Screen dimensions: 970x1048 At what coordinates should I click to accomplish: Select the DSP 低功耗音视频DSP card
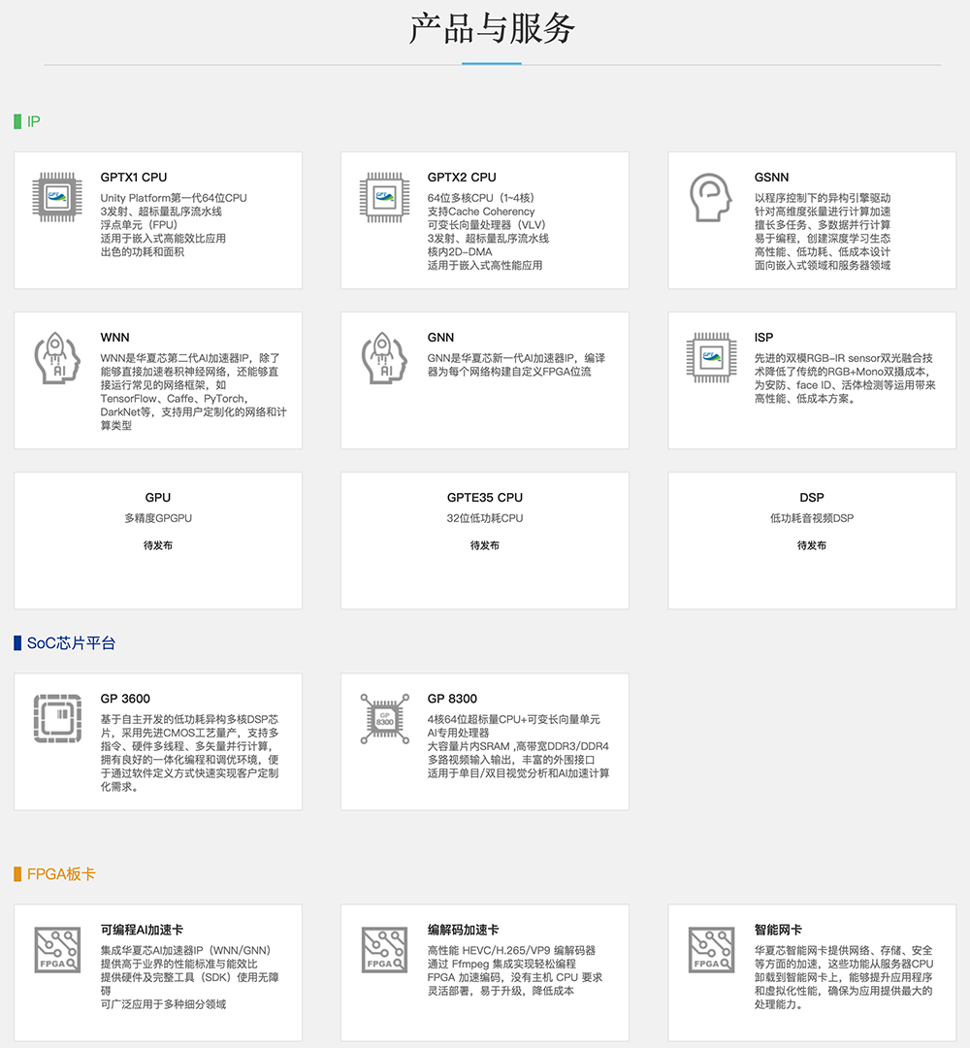click(811, 540)
